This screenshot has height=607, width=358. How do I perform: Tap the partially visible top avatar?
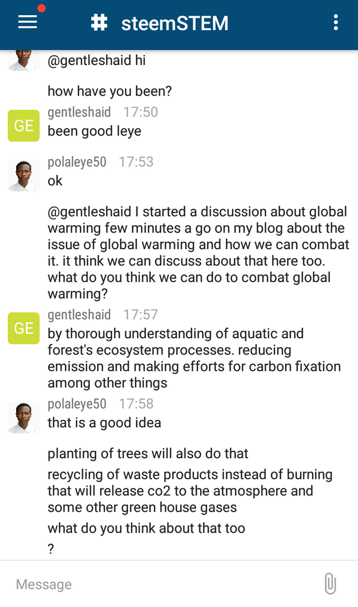[x=23, y=60]
